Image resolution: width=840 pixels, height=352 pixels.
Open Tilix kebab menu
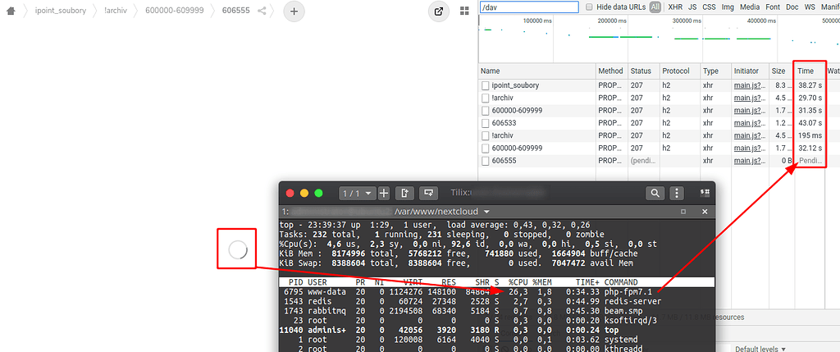pyautogui.click(x=678, y=193)
